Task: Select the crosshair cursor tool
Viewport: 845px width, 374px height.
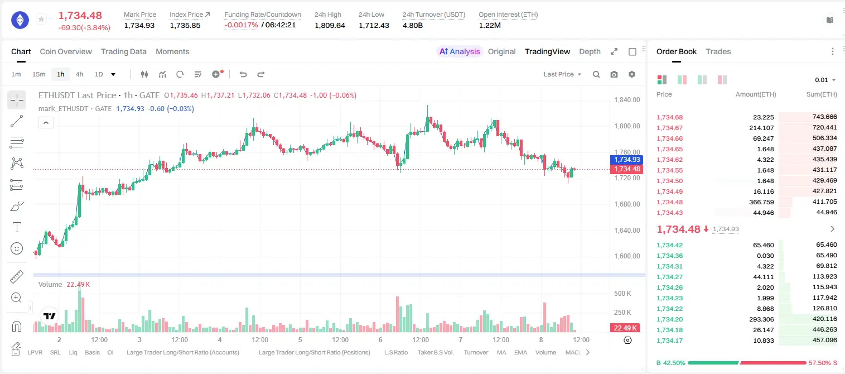Action: [x=17, y=100]
